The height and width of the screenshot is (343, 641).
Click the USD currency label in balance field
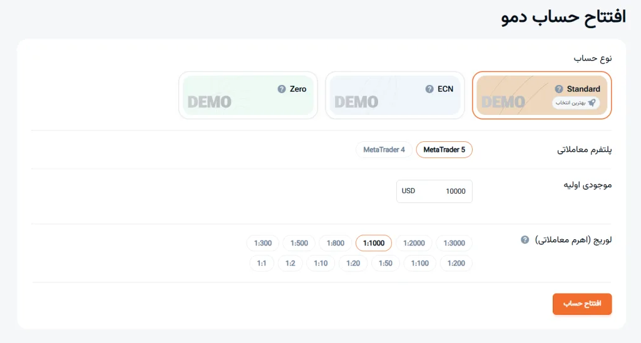click(x=408, y=191)
